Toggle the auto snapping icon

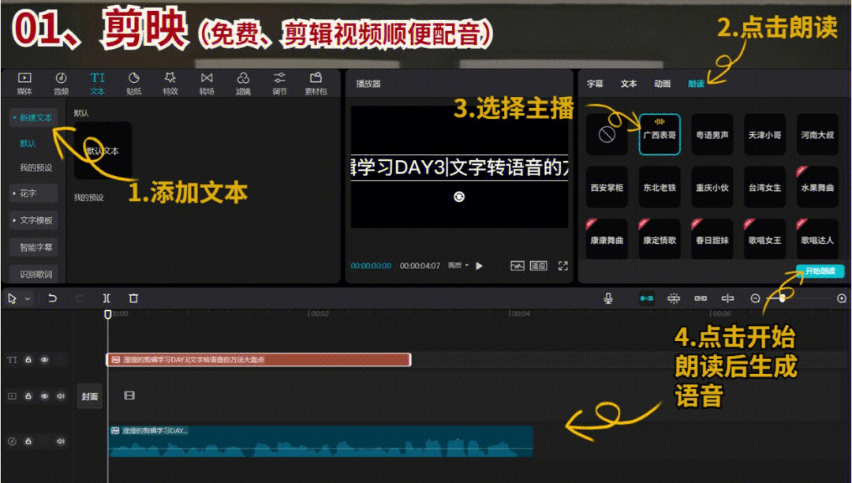(x=673, y=298)
